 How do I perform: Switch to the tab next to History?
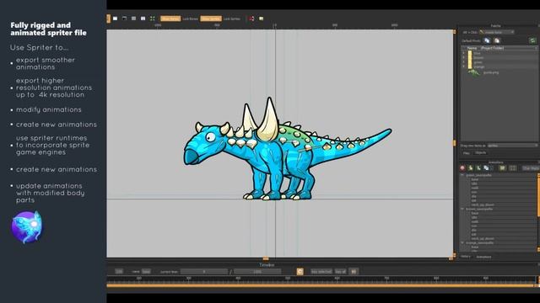pos(483,257)
